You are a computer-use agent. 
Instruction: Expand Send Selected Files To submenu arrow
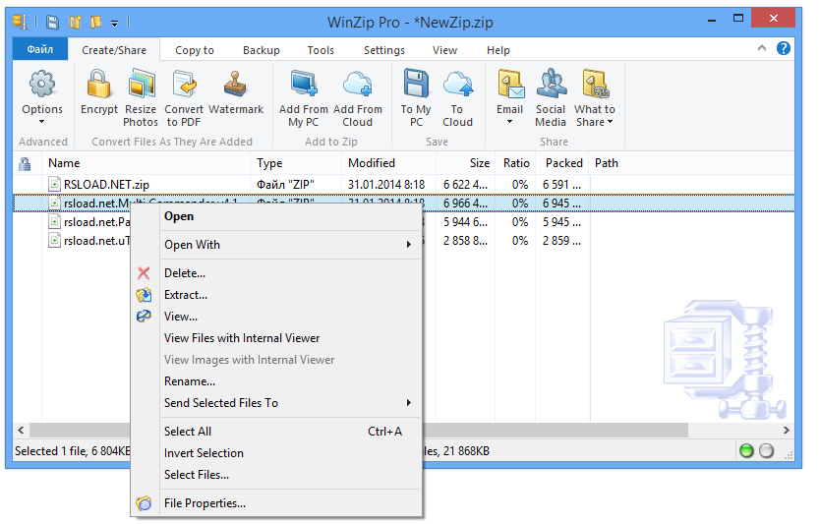coord(409,403)
